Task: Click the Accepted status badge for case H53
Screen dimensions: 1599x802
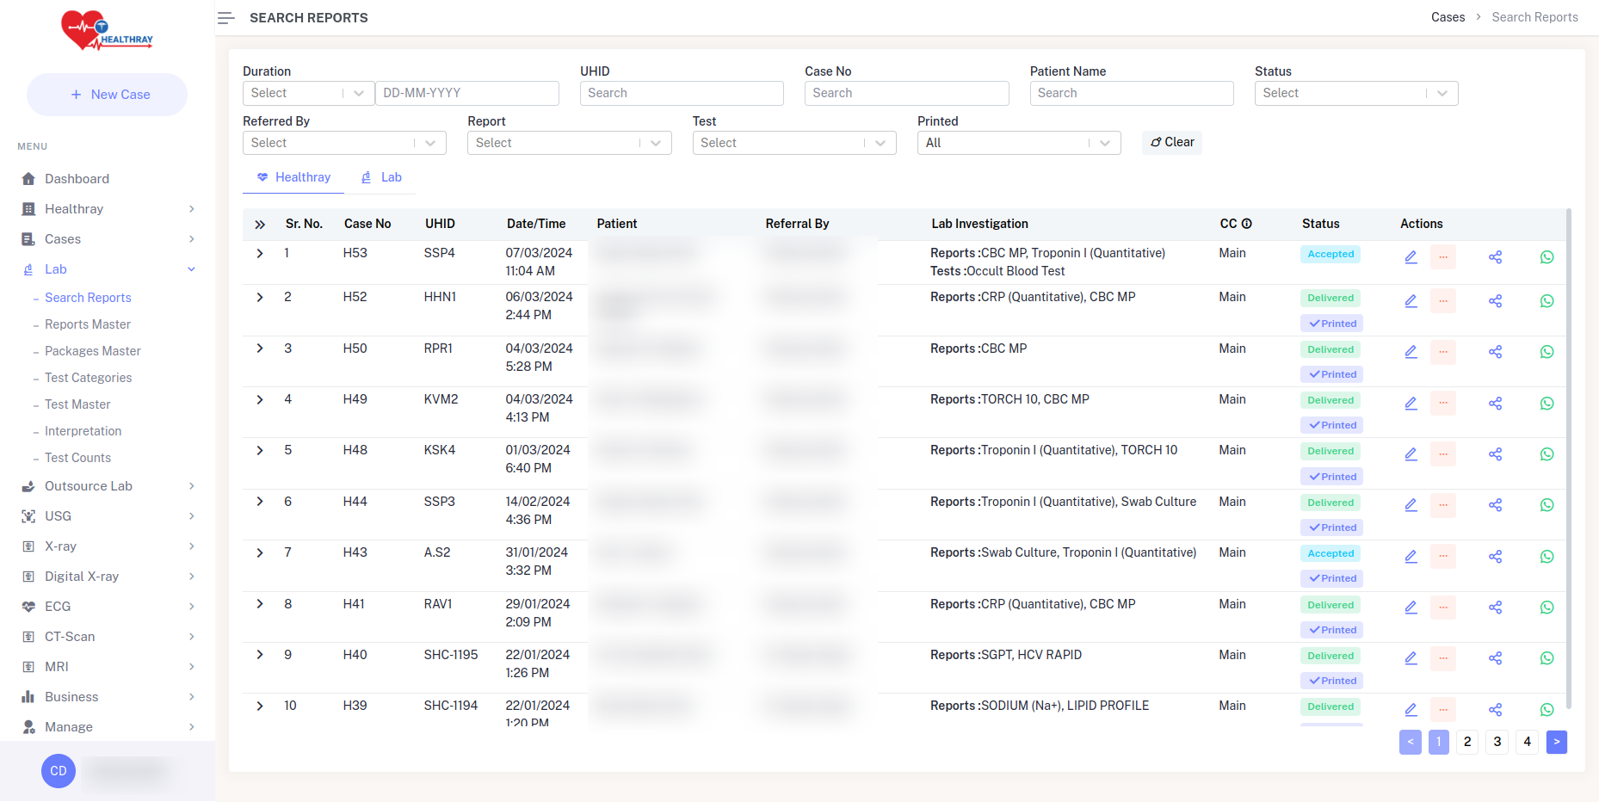Action: 1330,254
